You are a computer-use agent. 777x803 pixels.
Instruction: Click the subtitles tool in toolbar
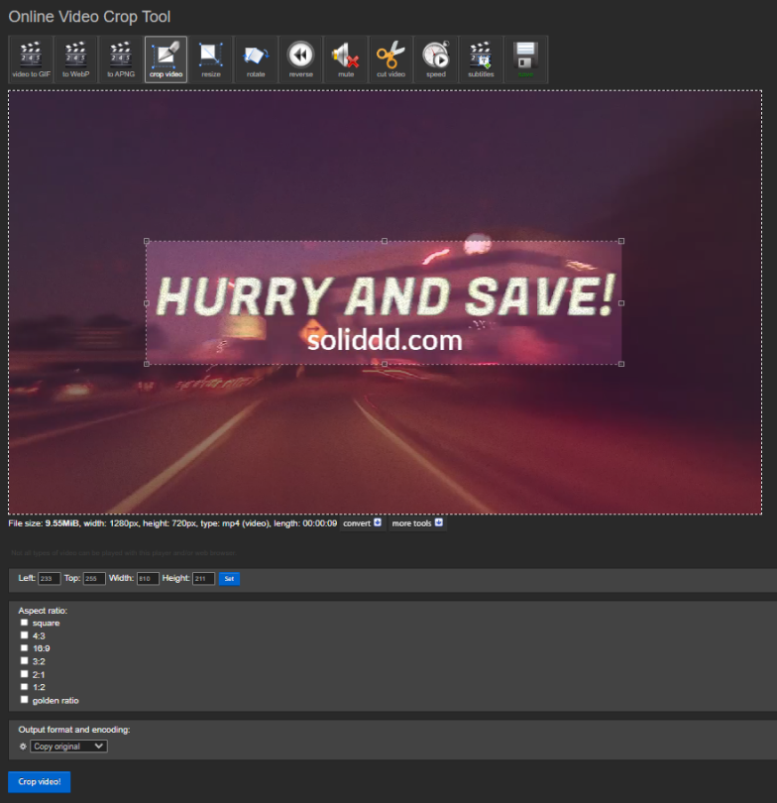pyautogui.click(x=481, y=59)
